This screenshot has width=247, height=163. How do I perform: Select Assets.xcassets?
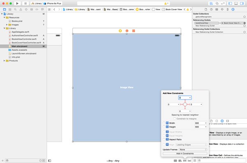[x=19, y=50]
